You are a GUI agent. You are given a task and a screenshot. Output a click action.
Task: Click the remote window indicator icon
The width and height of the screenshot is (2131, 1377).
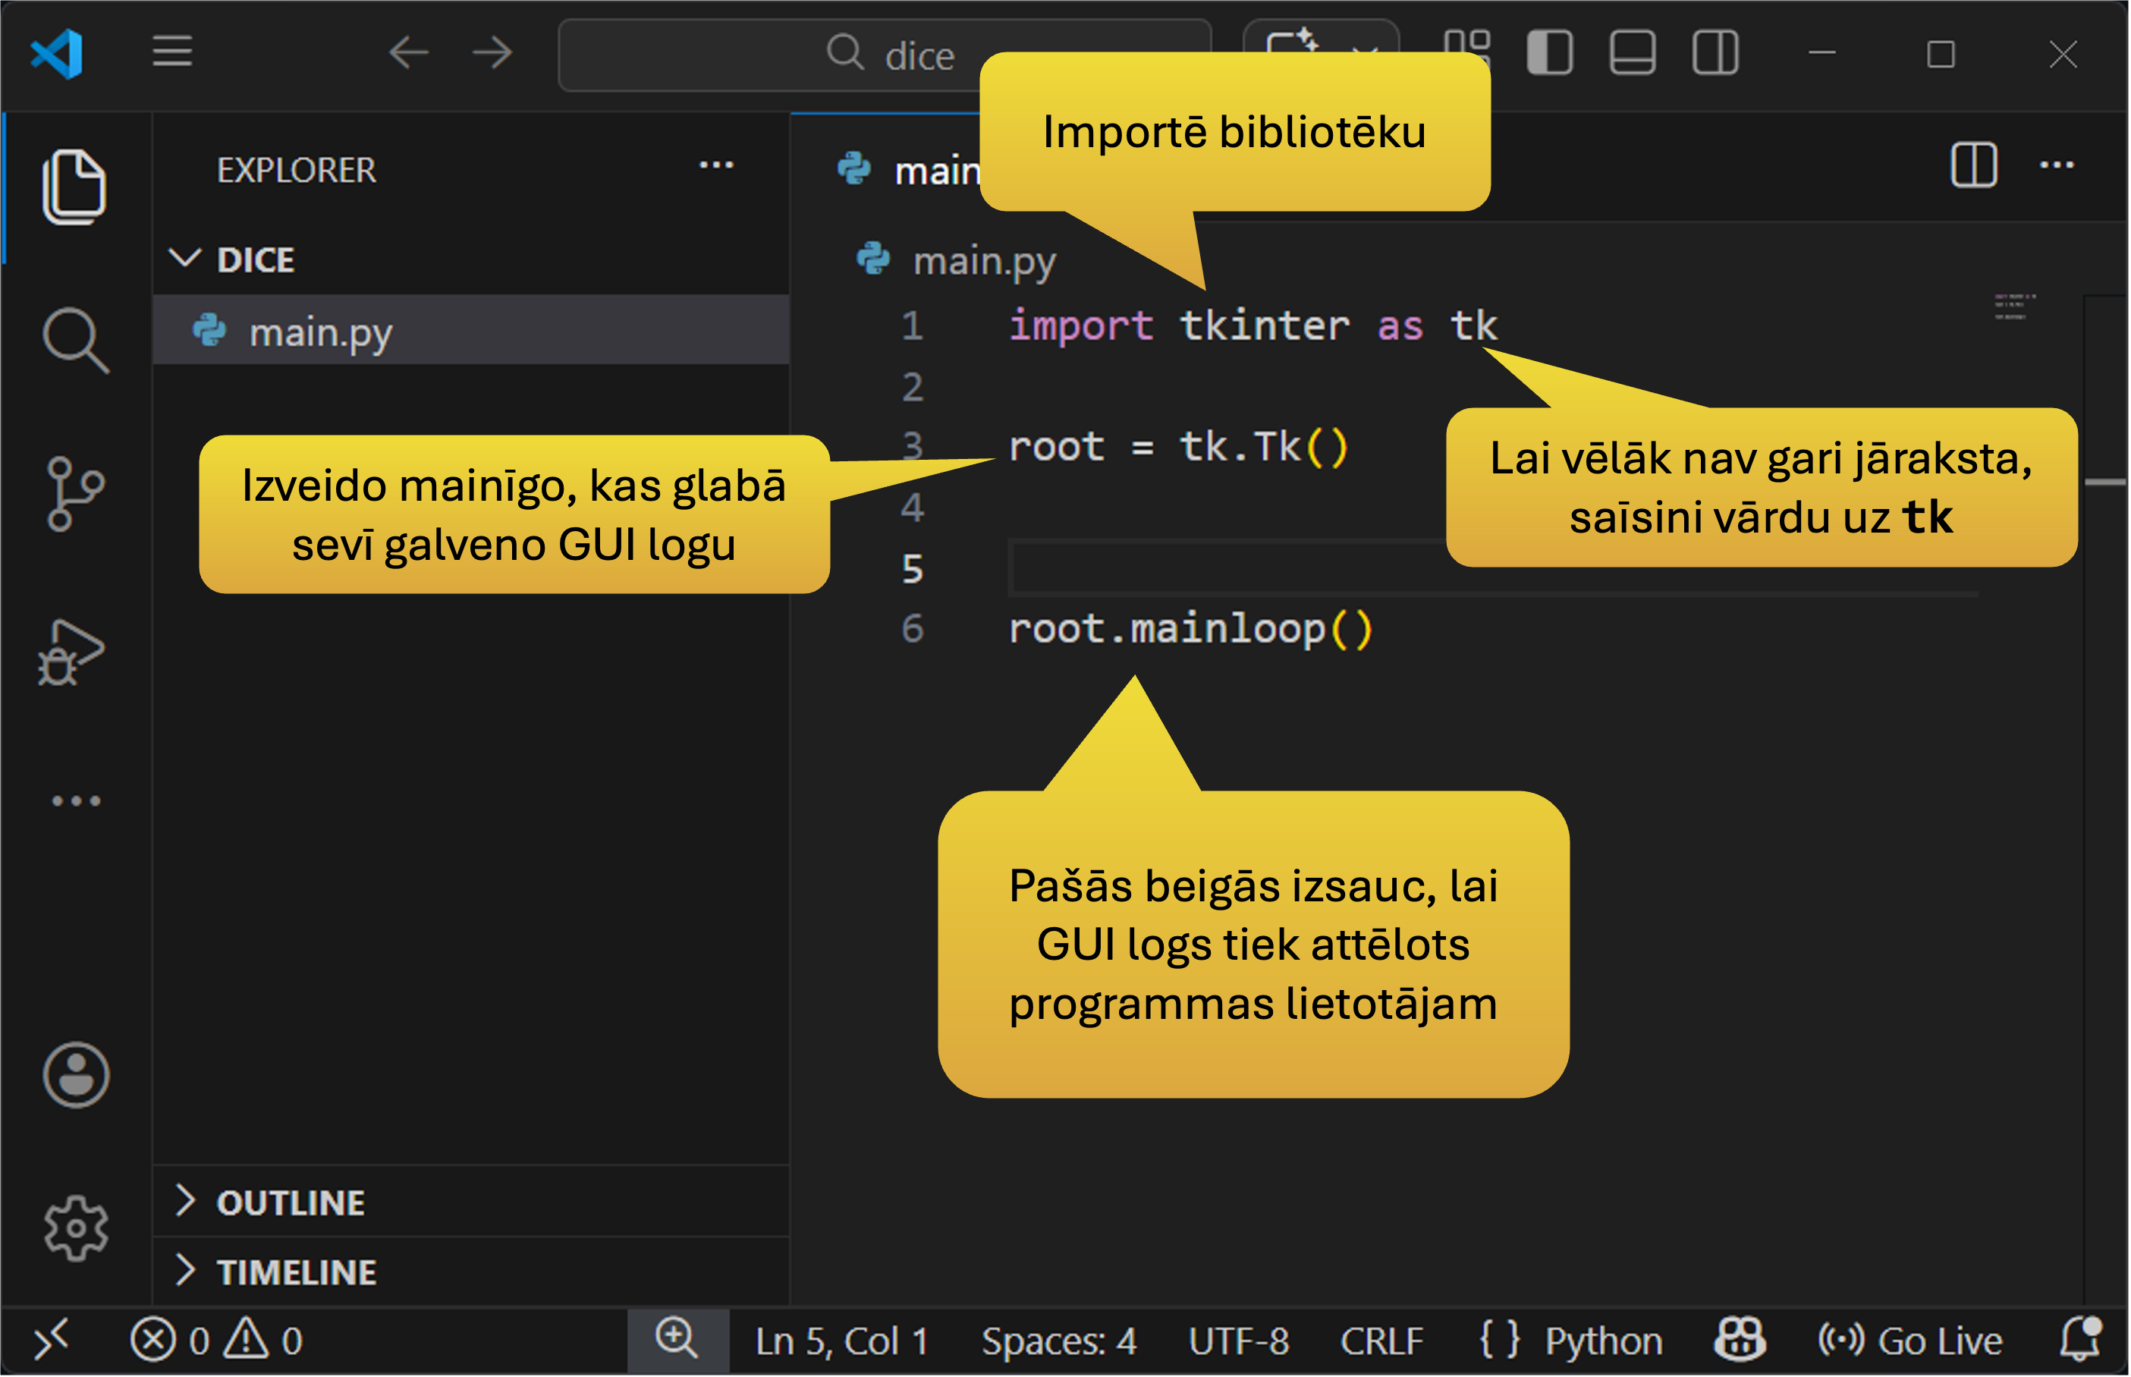tap(51, 1340)
